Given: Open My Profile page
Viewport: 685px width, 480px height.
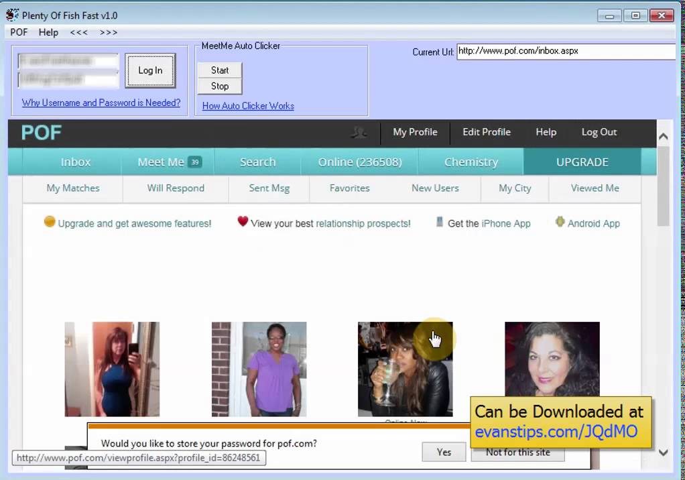Looking at the screenshot, I should (415, 132).
